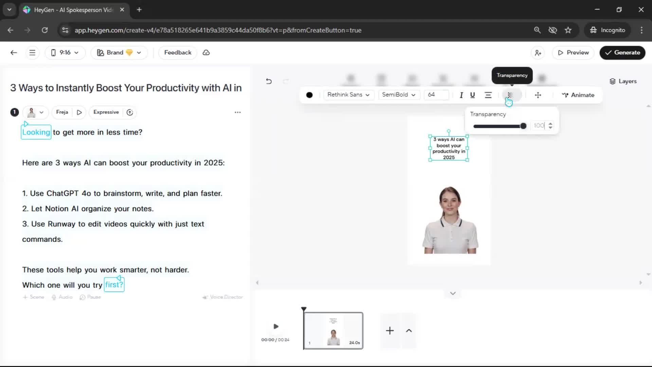Play Freja voice preview
The width and height of the screenshot is (652, 367).
point(79,112)
